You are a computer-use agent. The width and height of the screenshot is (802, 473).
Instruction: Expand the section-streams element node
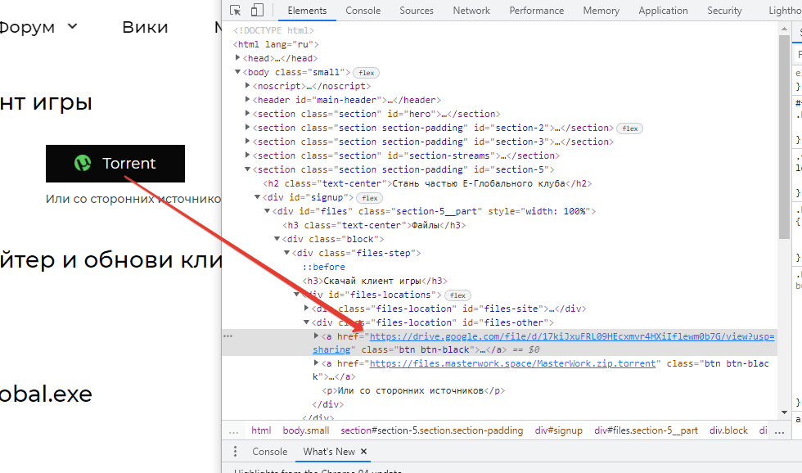coord(247,155)
